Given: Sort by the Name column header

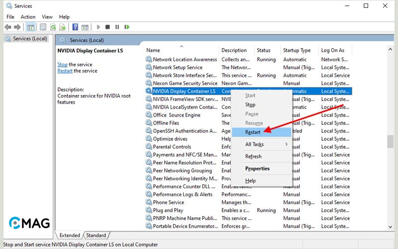Looking at the screenshot, I should [x=181, y=50].
